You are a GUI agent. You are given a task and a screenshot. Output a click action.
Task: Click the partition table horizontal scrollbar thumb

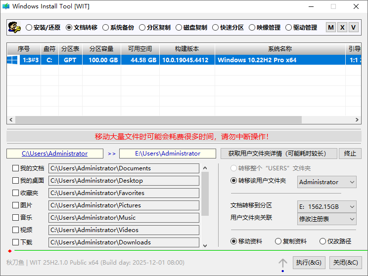(x=158, y=119)
